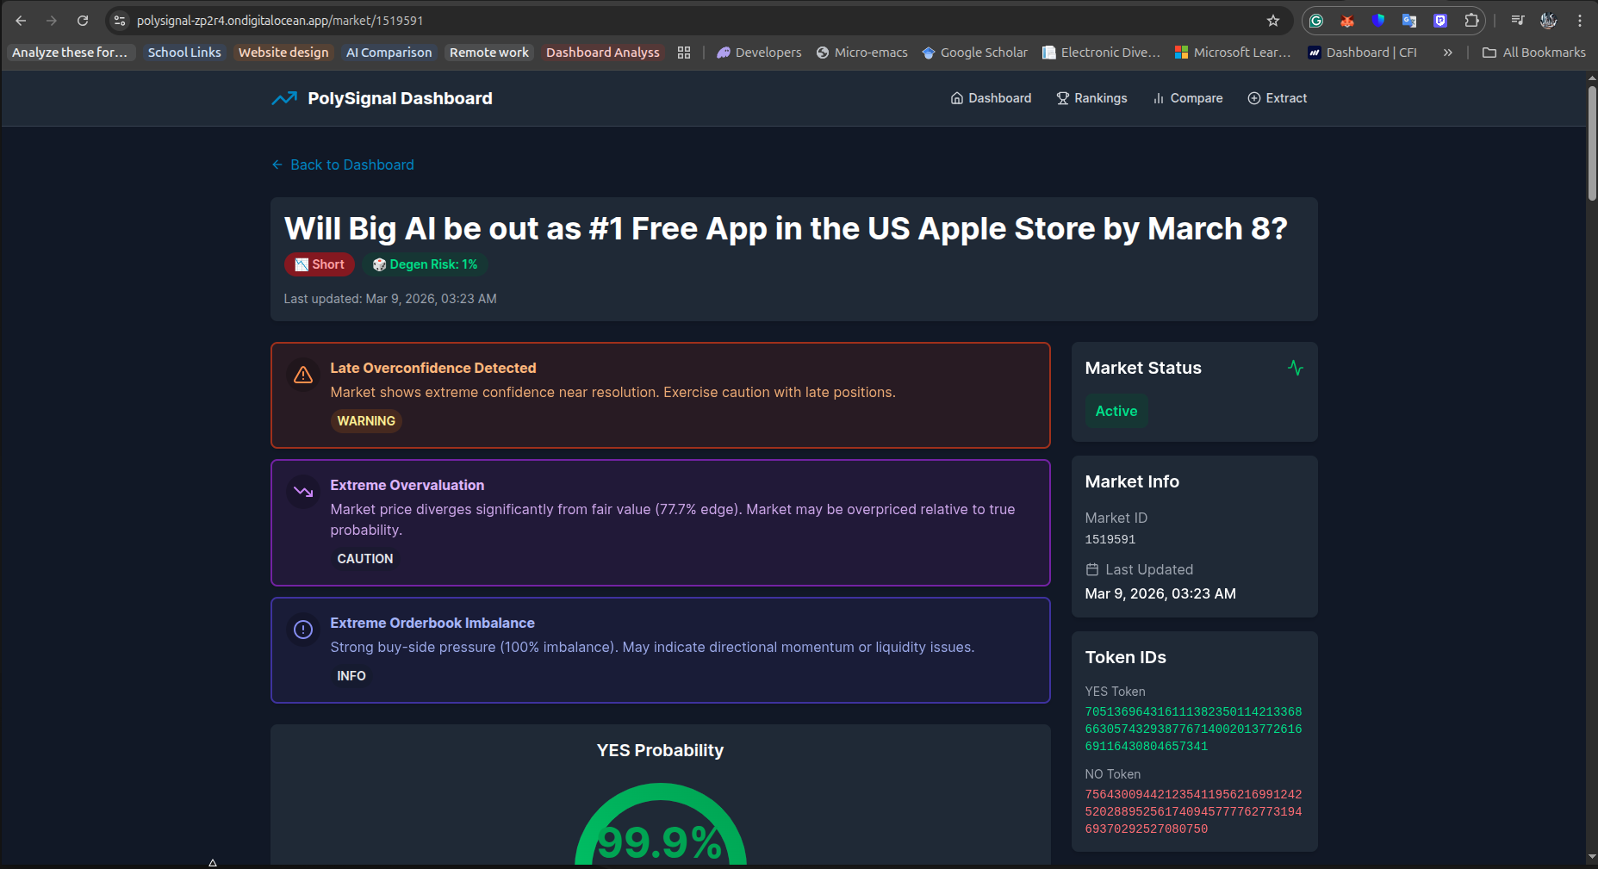Screen dimensions: 1598x869
Task: Open the Compare nav item
Action: (1187, 98)
